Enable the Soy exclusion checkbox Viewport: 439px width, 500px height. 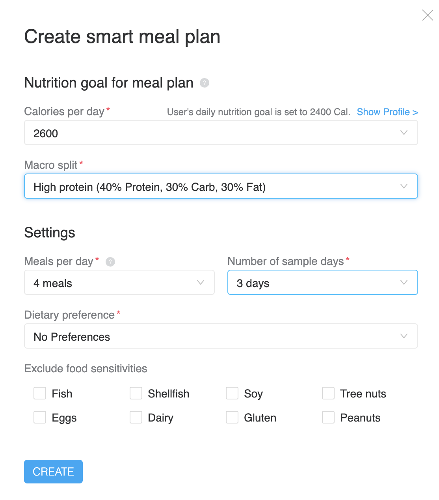click(232, 393)
